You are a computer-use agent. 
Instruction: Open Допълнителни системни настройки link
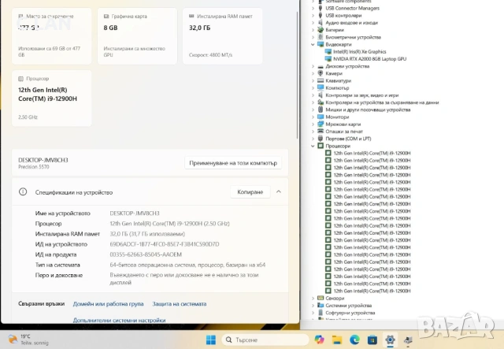point(119,320)
